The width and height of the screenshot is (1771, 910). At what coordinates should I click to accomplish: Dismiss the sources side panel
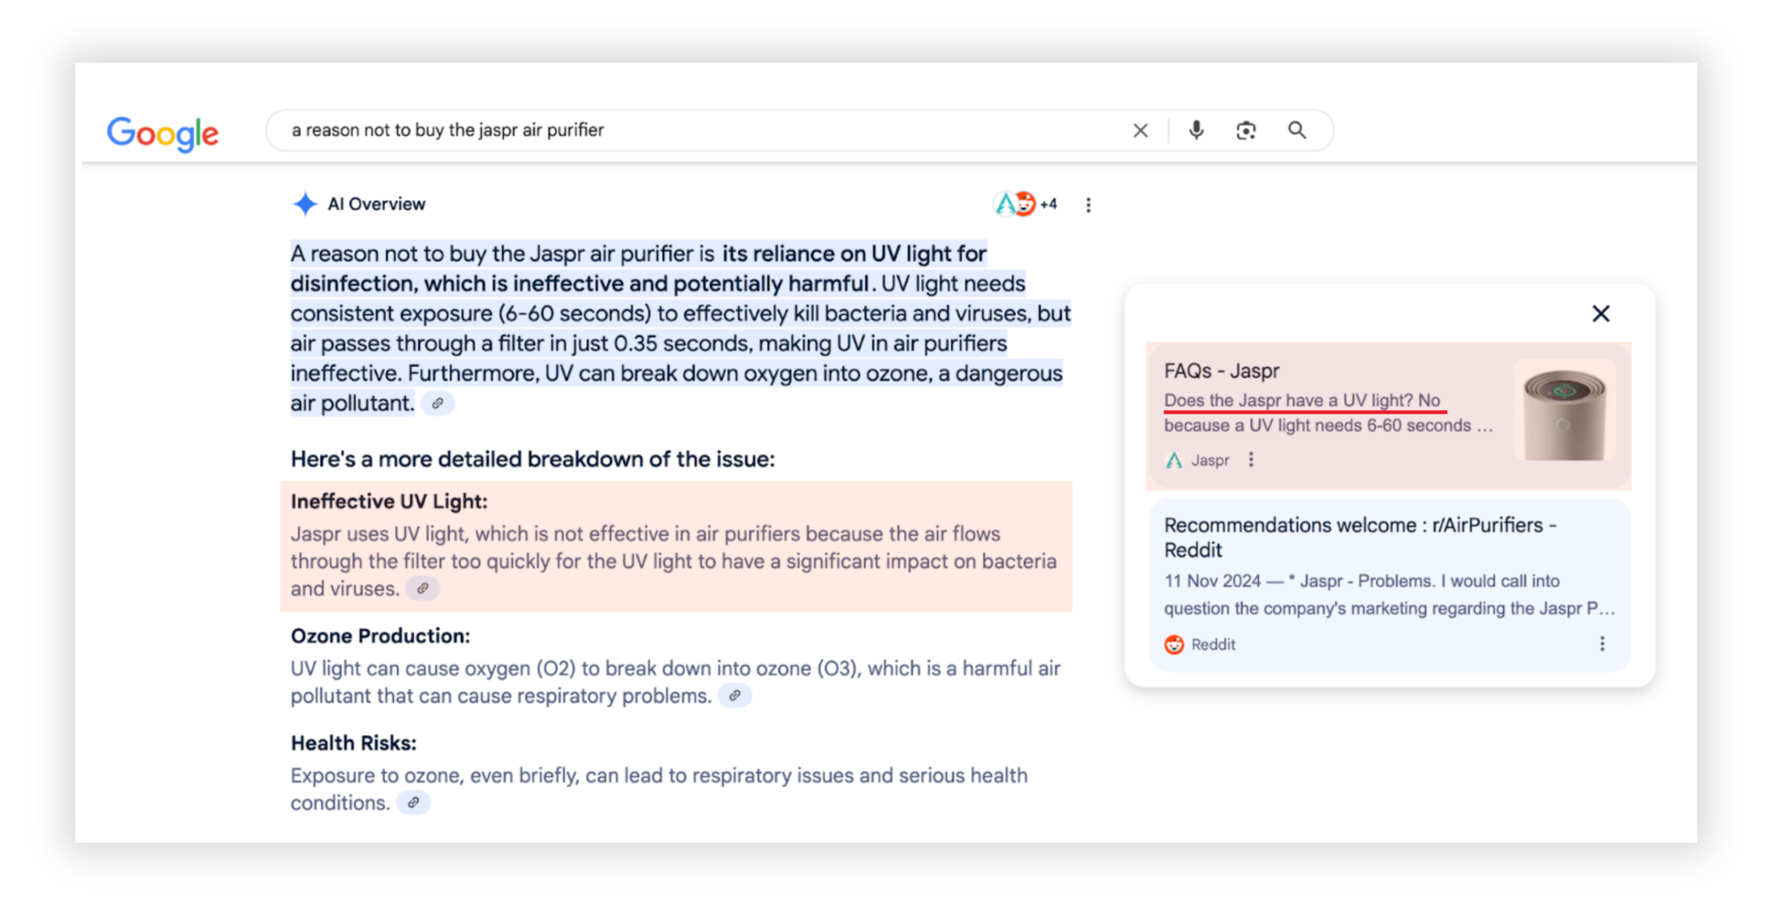point(1601,313)
